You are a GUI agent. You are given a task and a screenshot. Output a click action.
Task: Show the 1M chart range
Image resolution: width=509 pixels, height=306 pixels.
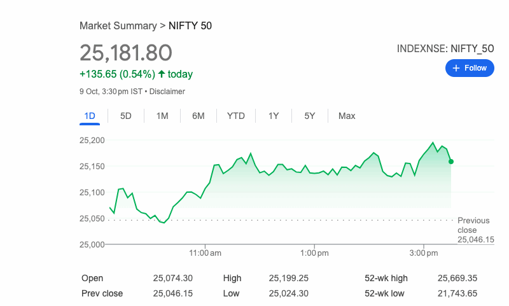(x=162, y=116)
